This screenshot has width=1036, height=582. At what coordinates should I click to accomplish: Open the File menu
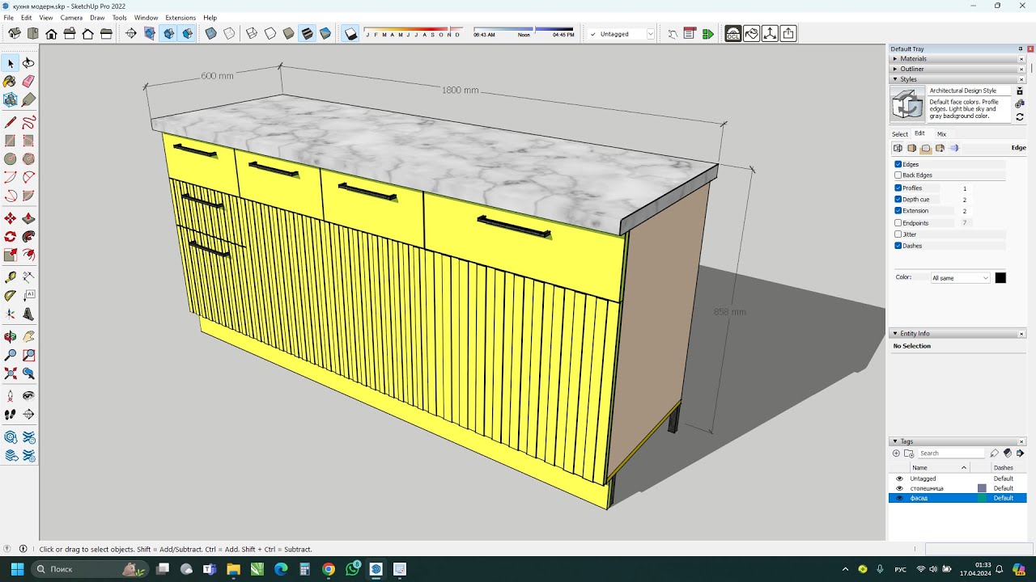pos(8,17)
